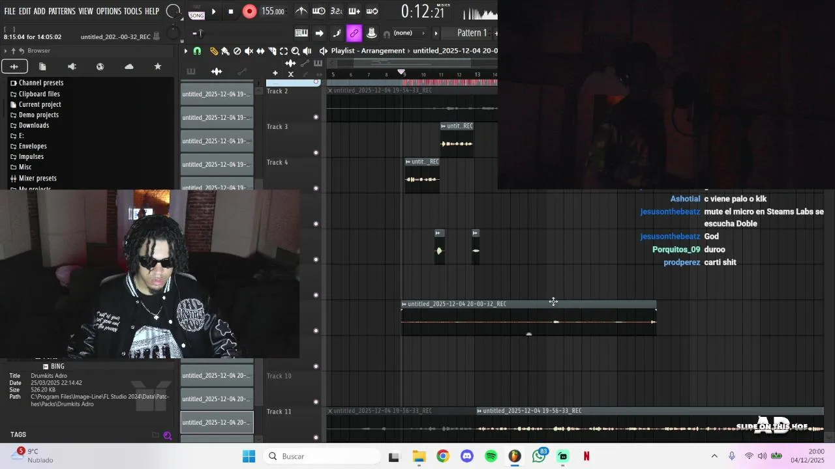Open the OPTIONS menu

[x=109, y=11]
